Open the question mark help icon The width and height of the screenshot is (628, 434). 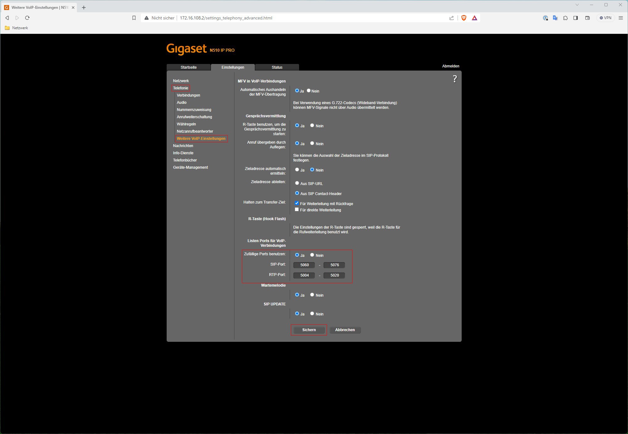click(455, 79)
